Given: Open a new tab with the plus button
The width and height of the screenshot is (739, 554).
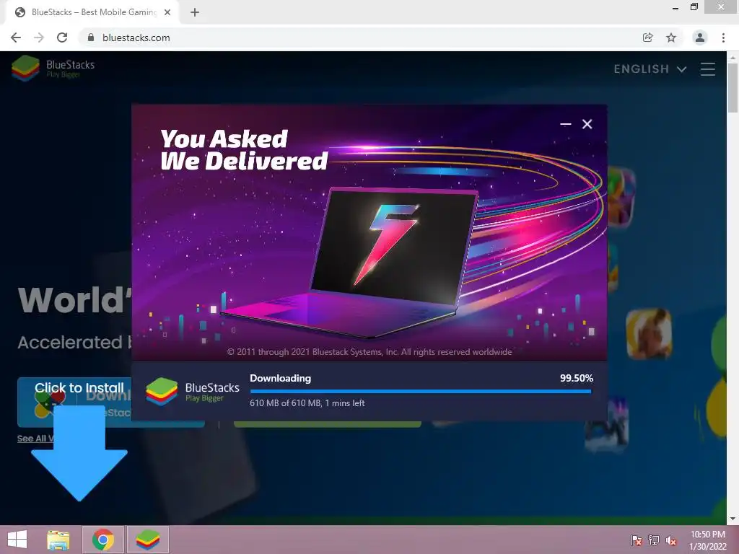Looking at the screenshot, I should pos(195,12).
